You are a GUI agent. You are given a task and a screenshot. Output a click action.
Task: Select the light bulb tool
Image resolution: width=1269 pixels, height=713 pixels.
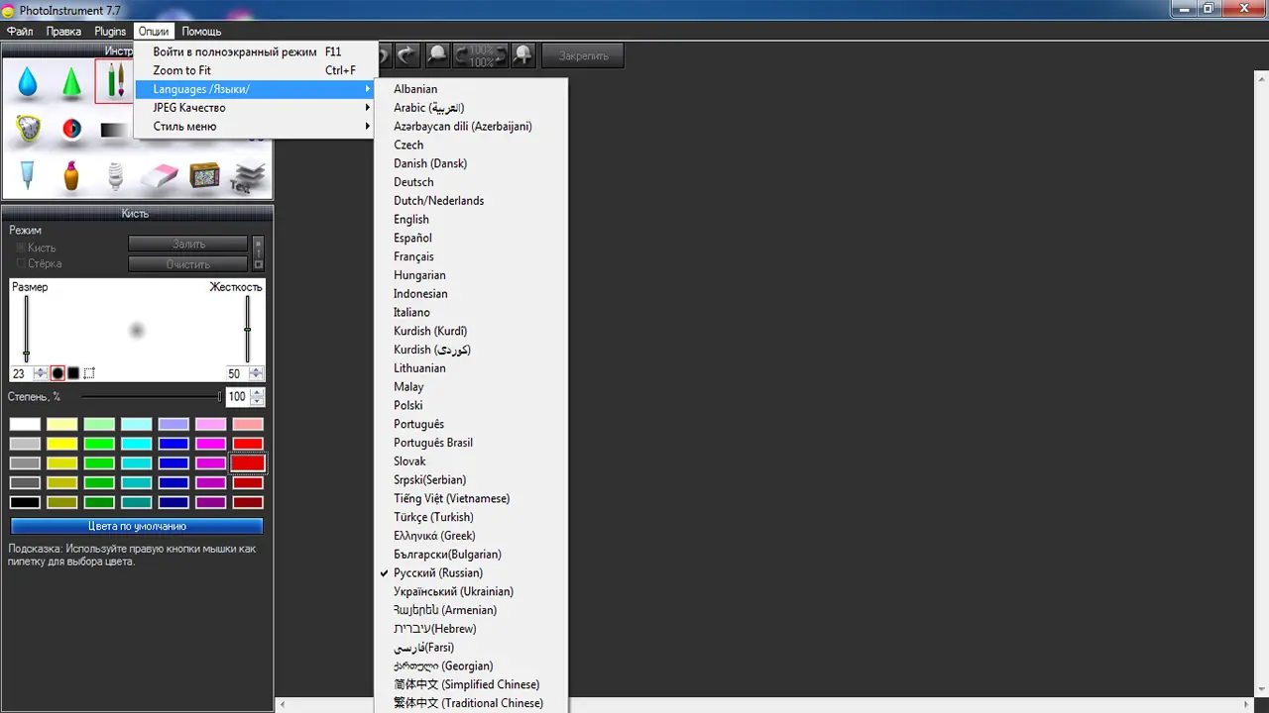point(116,175)
